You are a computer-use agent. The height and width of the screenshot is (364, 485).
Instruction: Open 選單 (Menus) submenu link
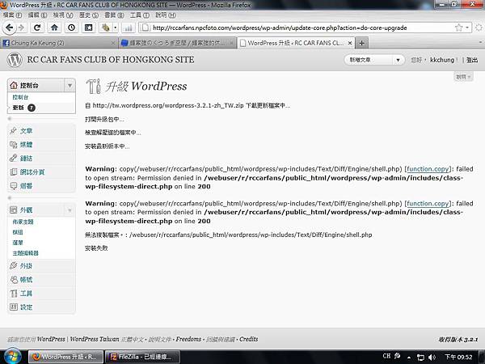click(x=18, y=243)
